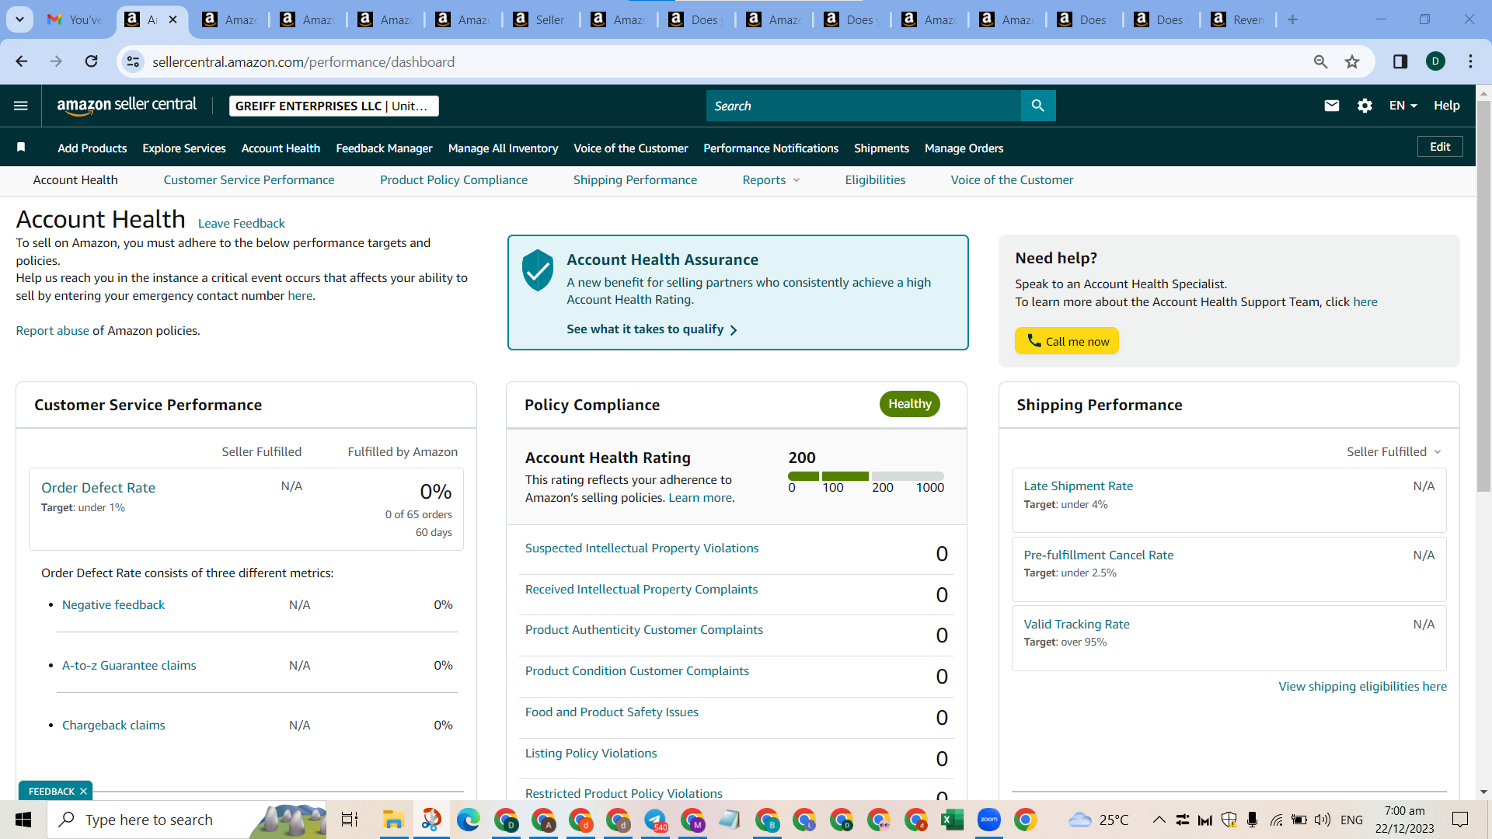
Task: Expand the Reports dropdown menu
Action: click(771, 179)
